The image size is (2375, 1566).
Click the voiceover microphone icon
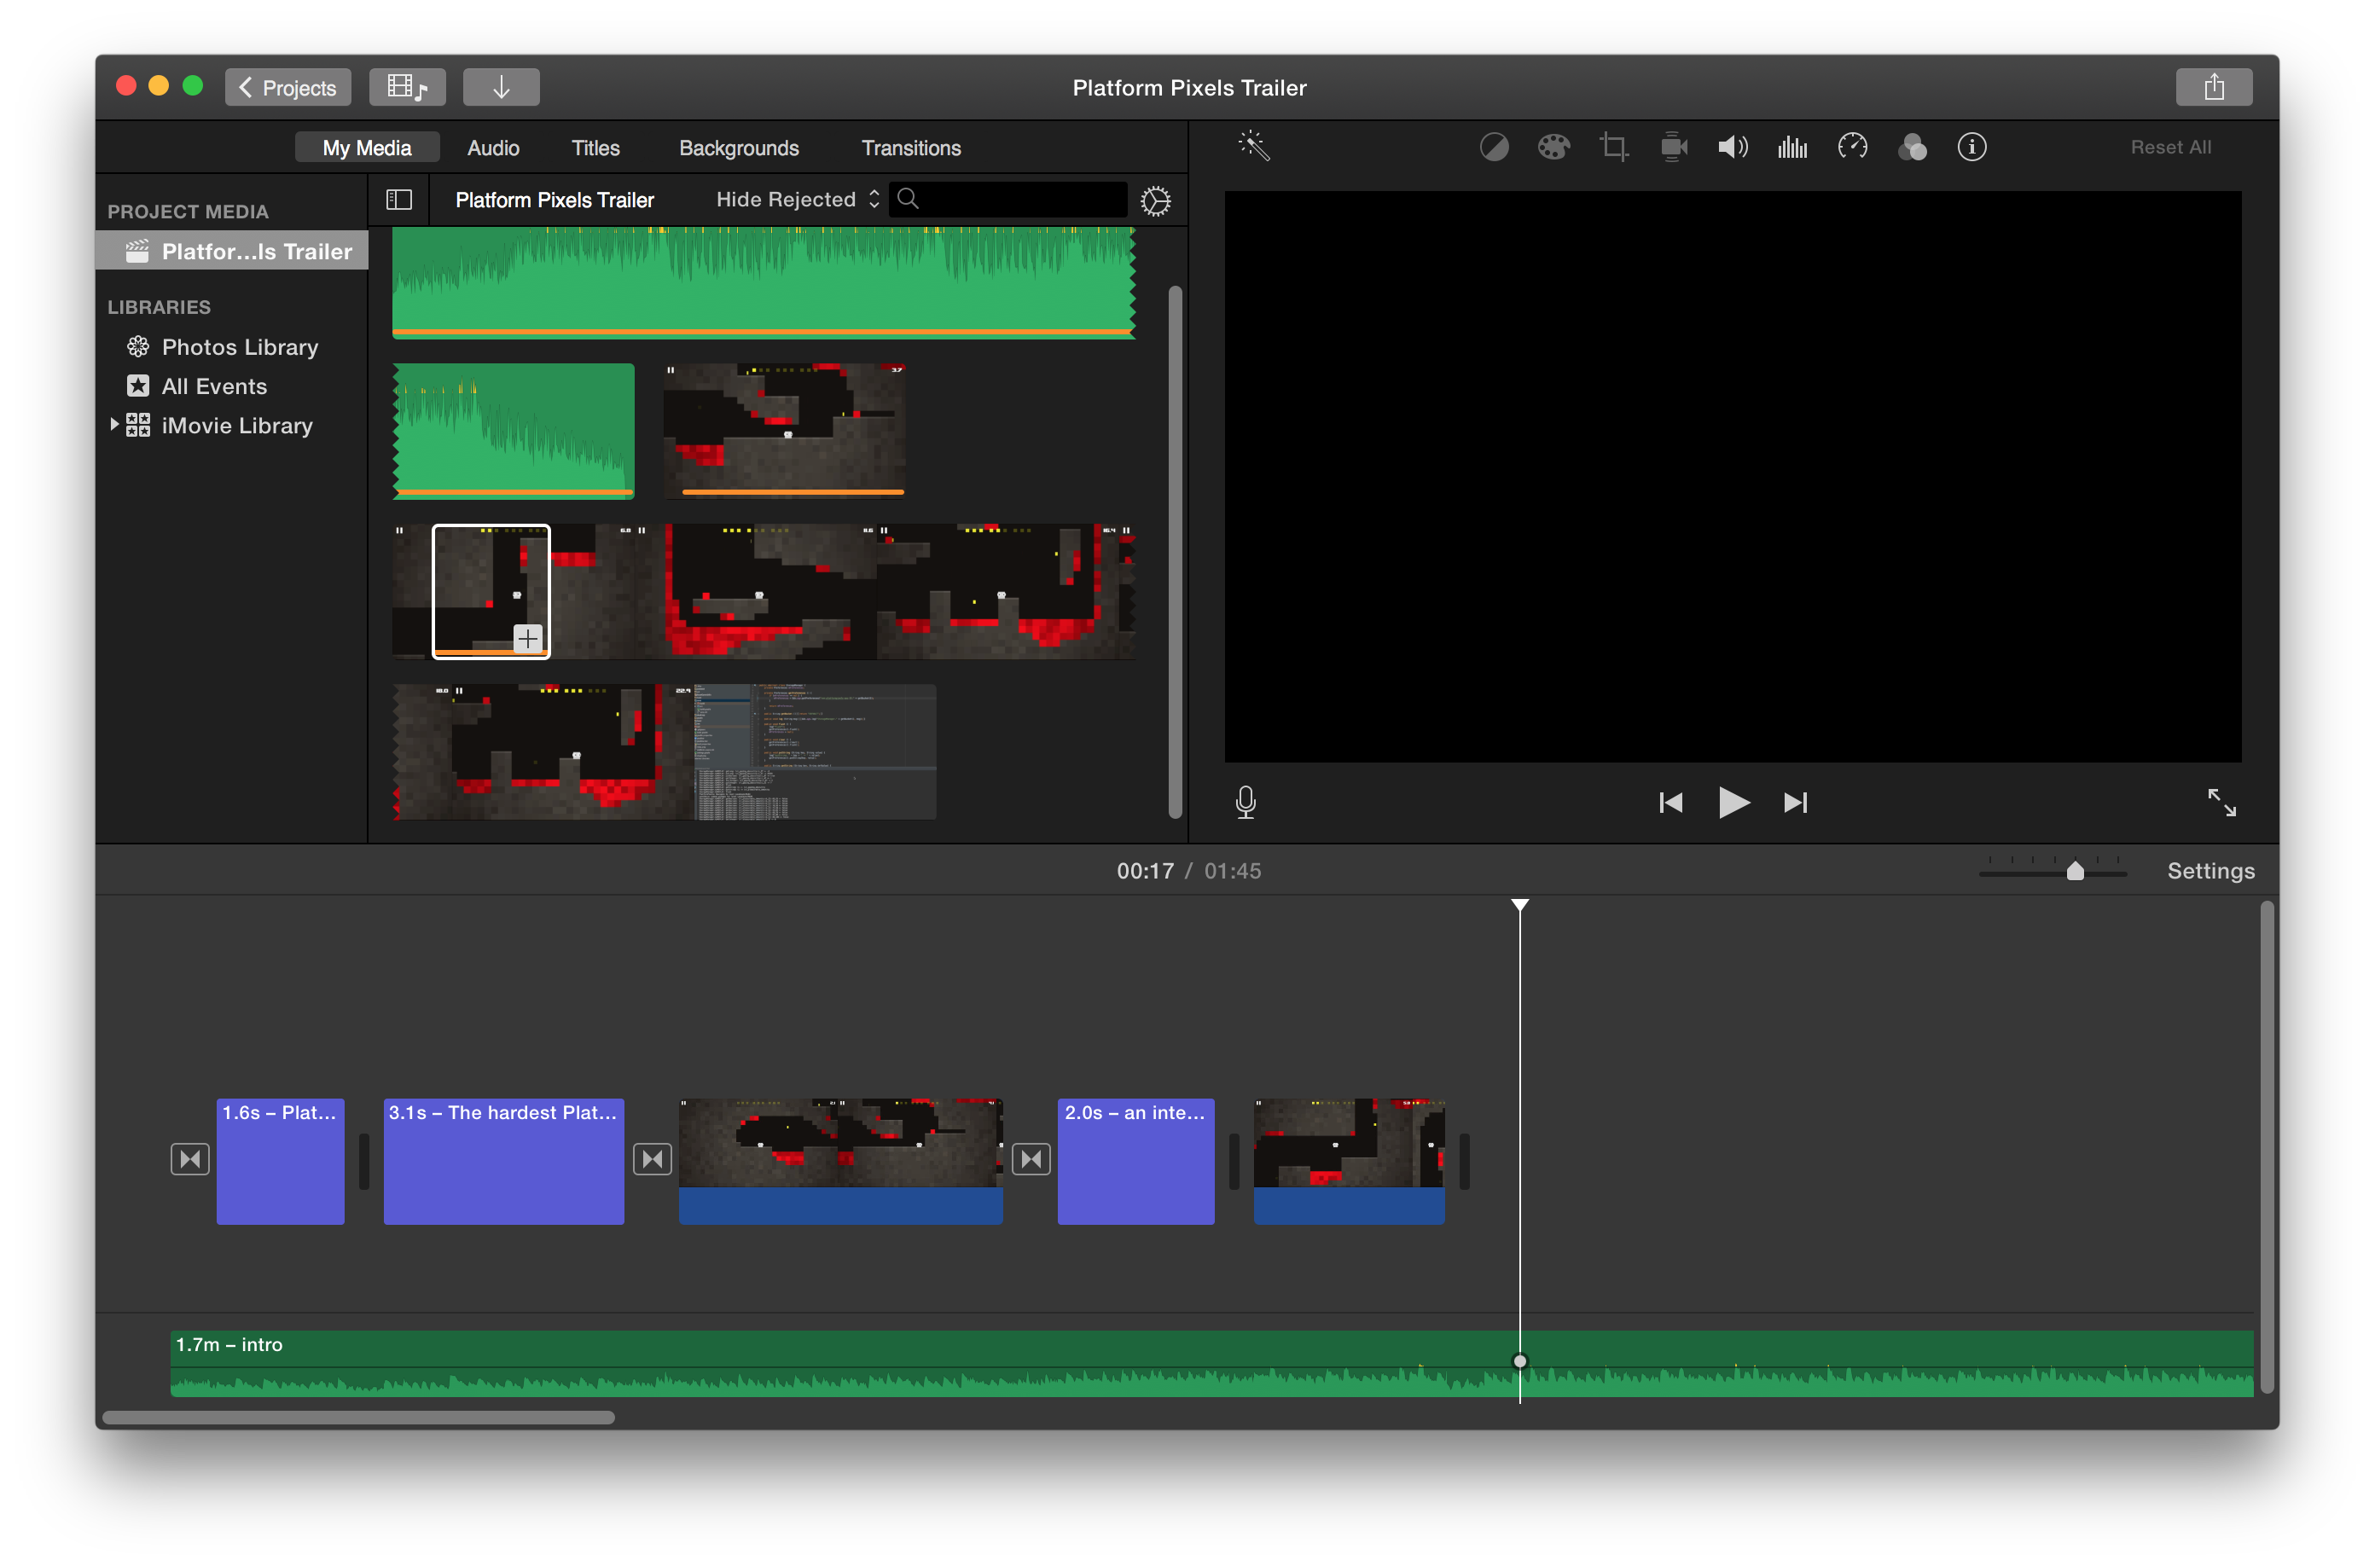[x=1246, y=803]
